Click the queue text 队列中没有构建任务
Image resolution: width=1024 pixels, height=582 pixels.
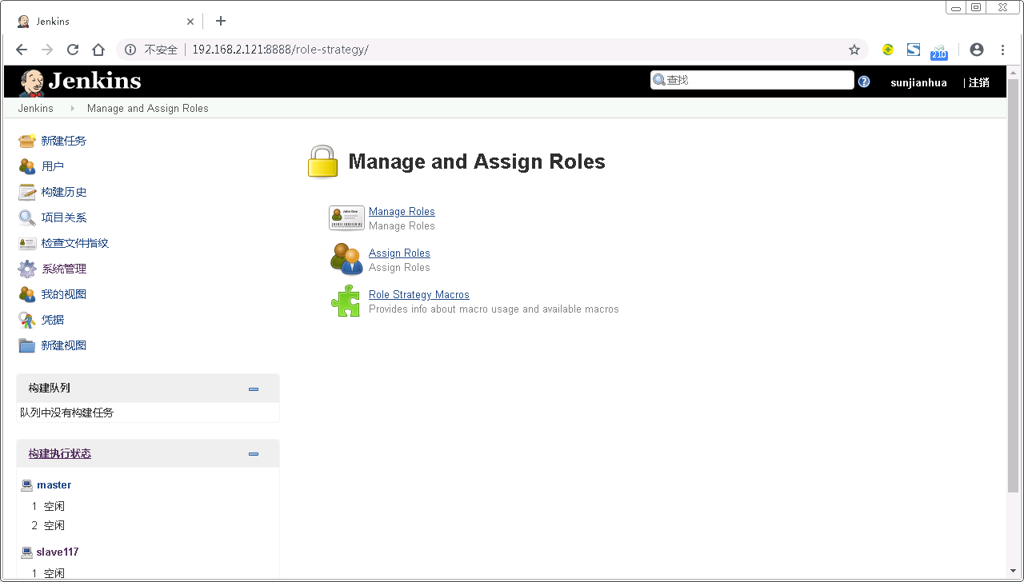point(67,413)
